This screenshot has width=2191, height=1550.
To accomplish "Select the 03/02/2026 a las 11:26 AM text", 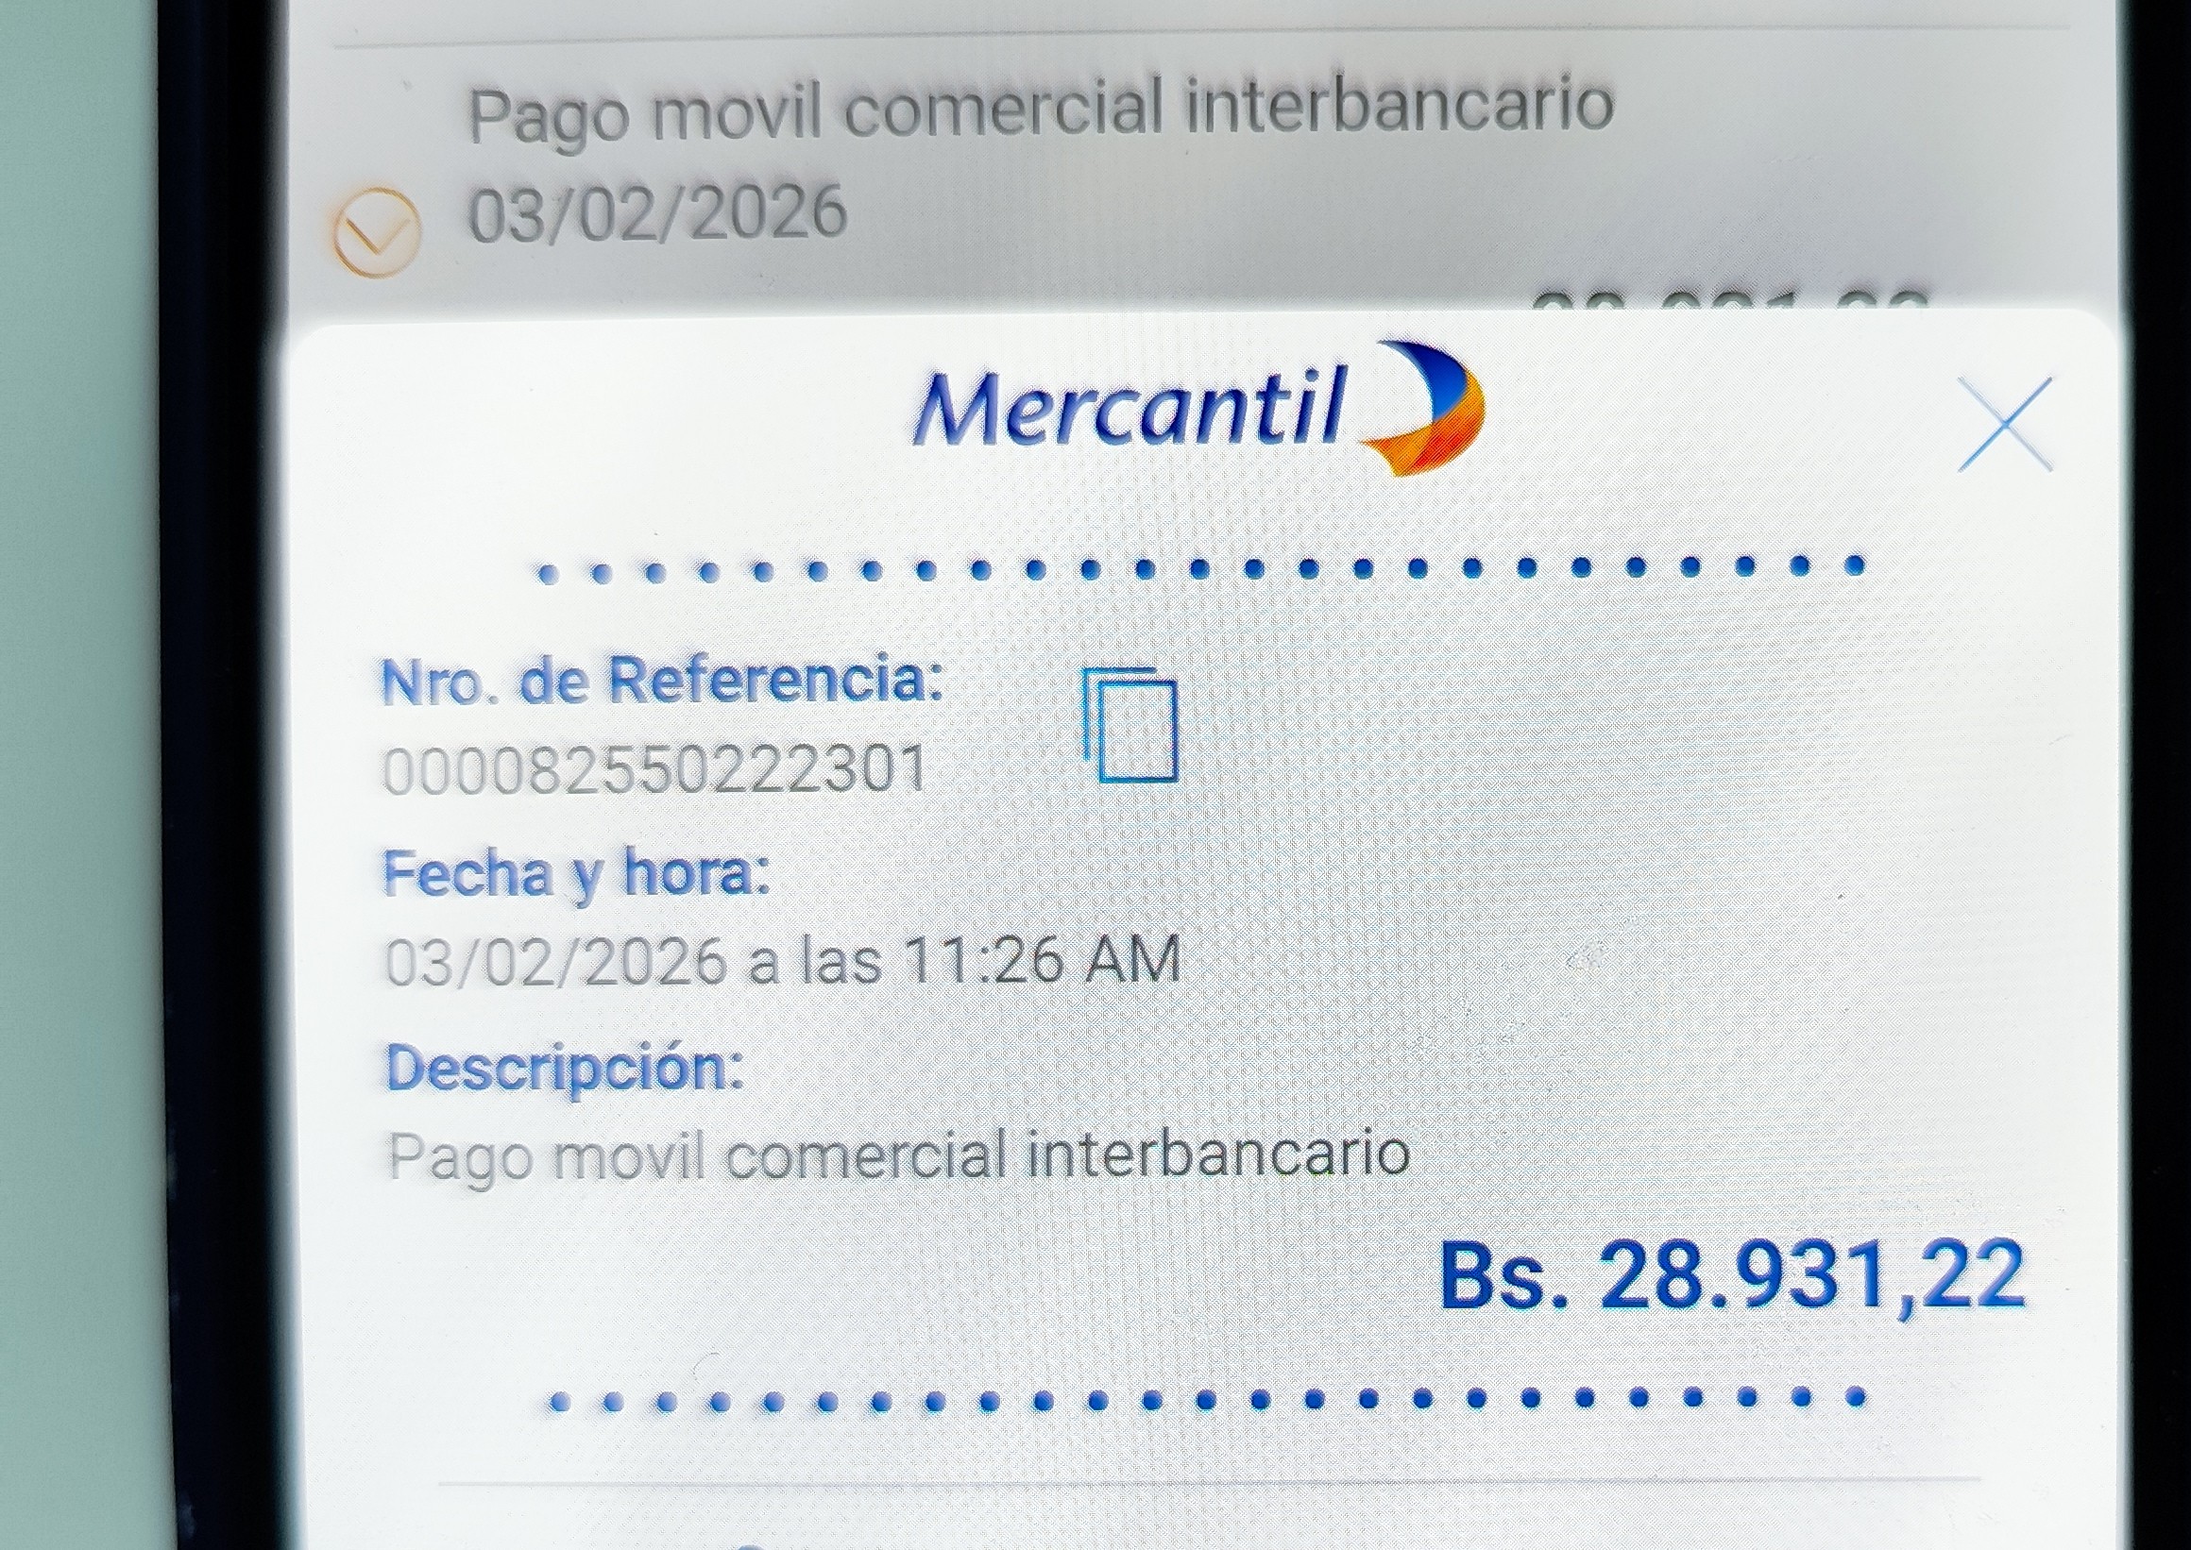I will pyautogui.click(x=782, y=960).
